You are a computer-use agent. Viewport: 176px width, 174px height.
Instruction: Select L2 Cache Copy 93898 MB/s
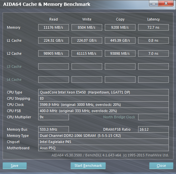tap(120, 53)
